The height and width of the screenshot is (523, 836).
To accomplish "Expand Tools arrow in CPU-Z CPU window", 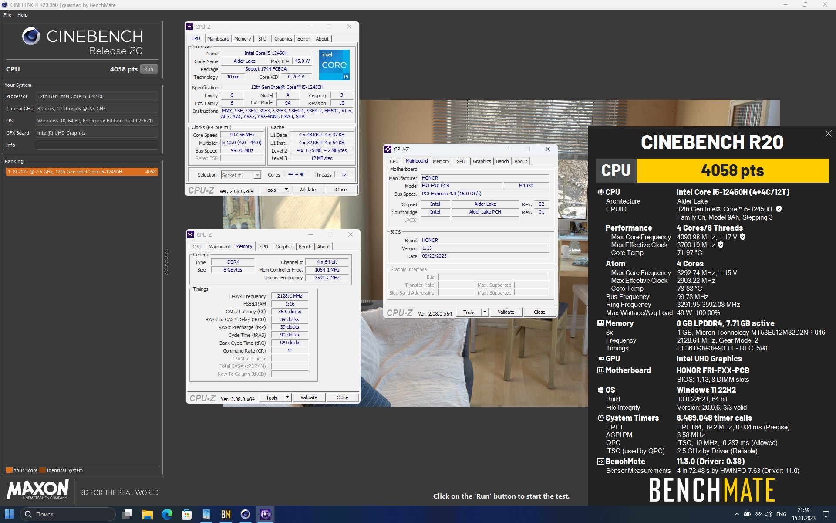I will click(286, 190).
